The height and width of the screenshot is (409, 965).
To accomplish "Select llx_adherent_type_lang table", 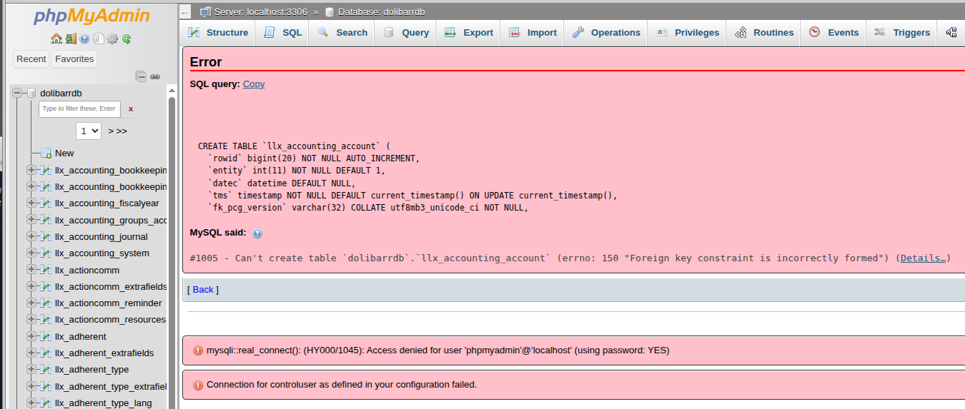I will point(104,403).
